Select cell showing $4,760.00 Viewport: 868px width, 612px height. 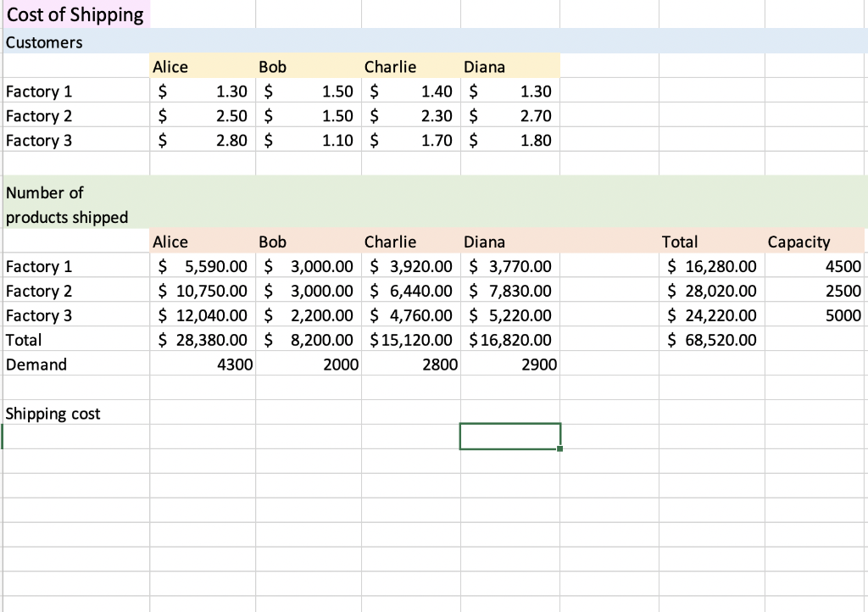(411, 314)
